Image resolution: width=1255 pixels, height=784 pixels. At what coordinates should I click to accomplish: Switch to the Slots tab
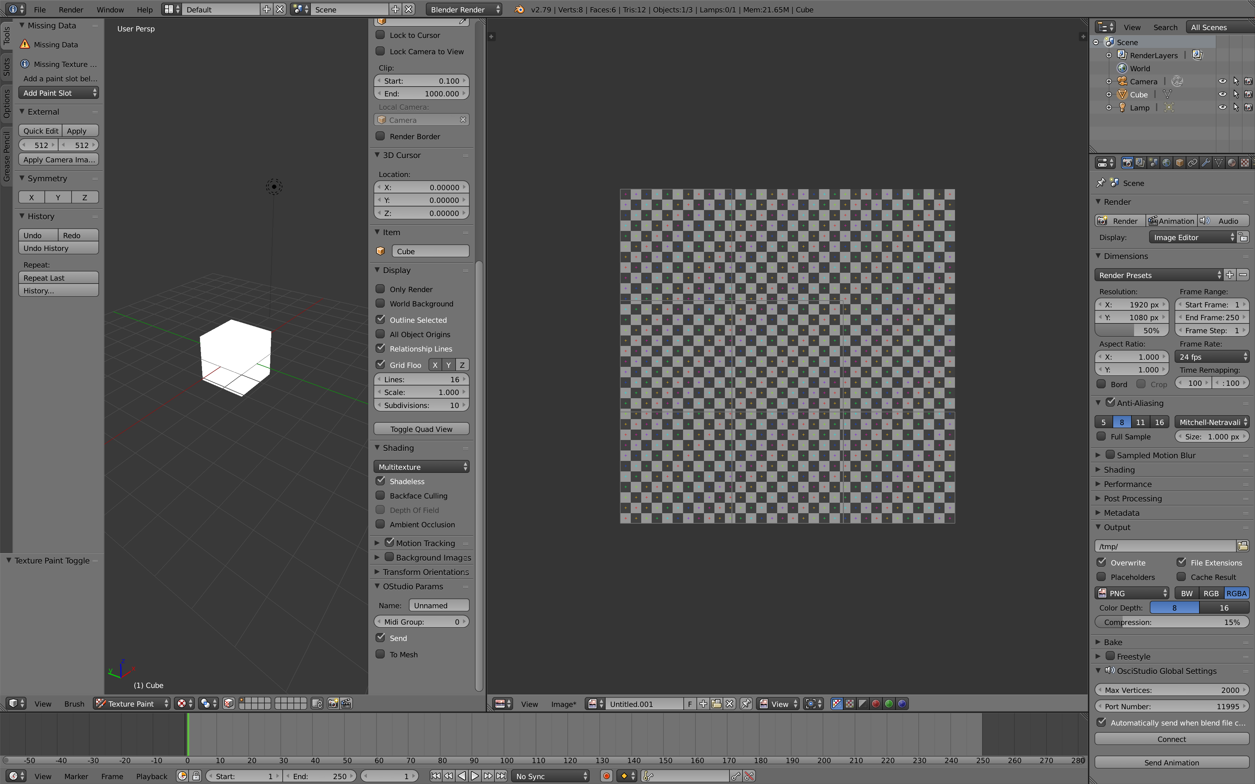[6, 67]
